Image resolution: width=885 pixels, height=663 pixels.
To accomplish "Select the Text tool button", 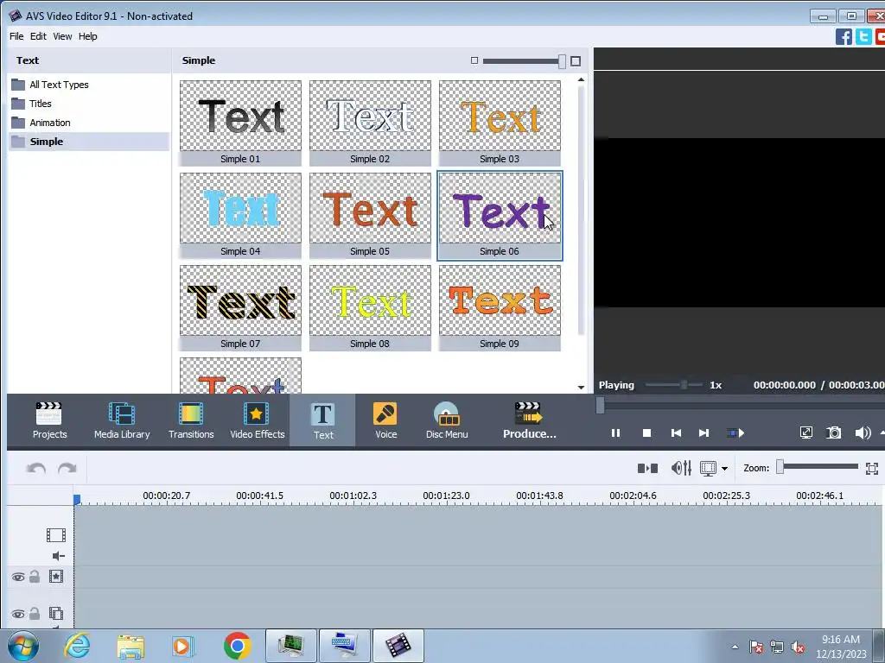I will (x=323, y=421).
